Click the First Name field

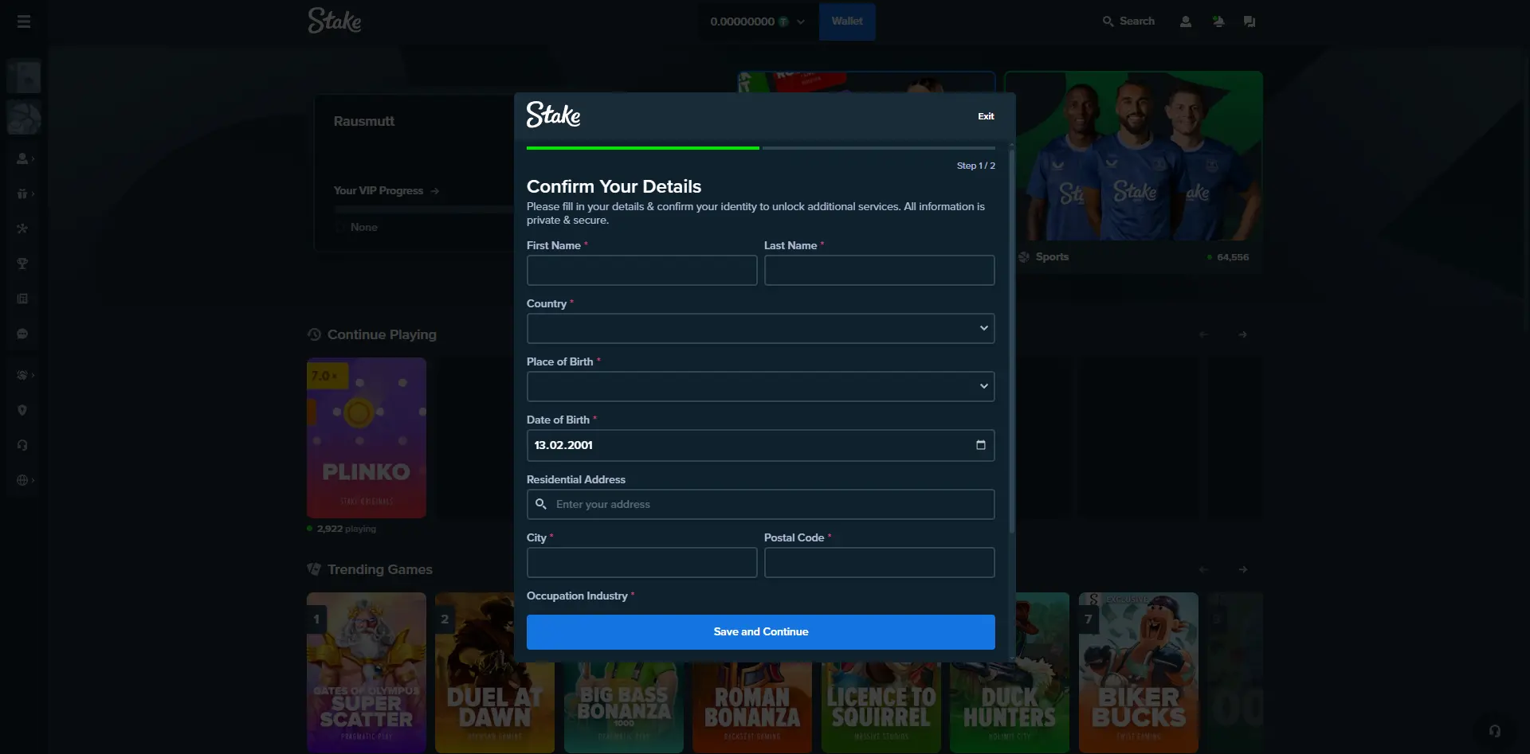click(641, 270)
